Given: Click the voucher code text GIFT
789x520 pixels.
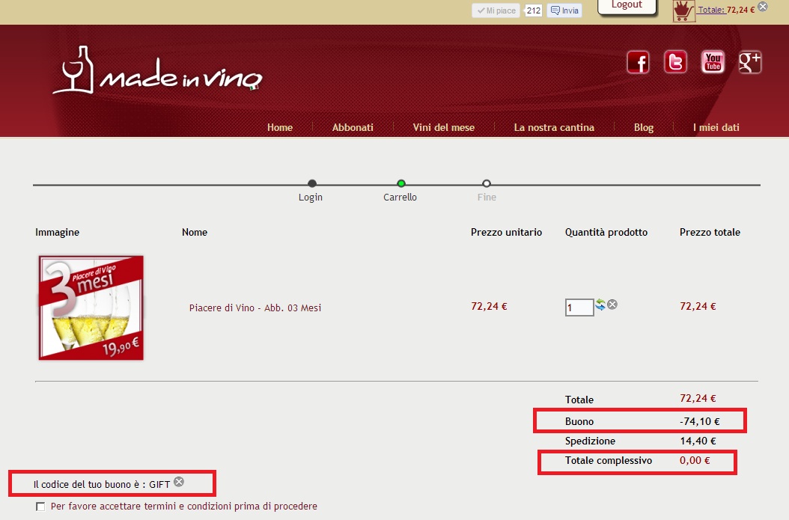Looking at the screenshot, I should 159,484.
